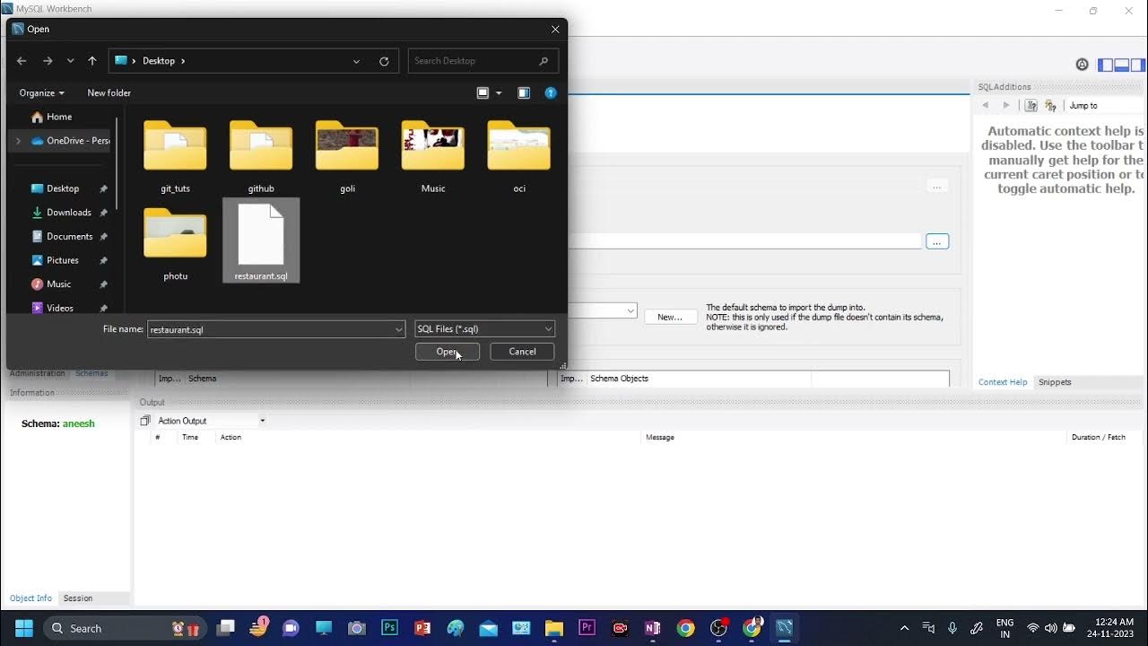
Task: Toggle the preview pane
Action: [524, 92]
